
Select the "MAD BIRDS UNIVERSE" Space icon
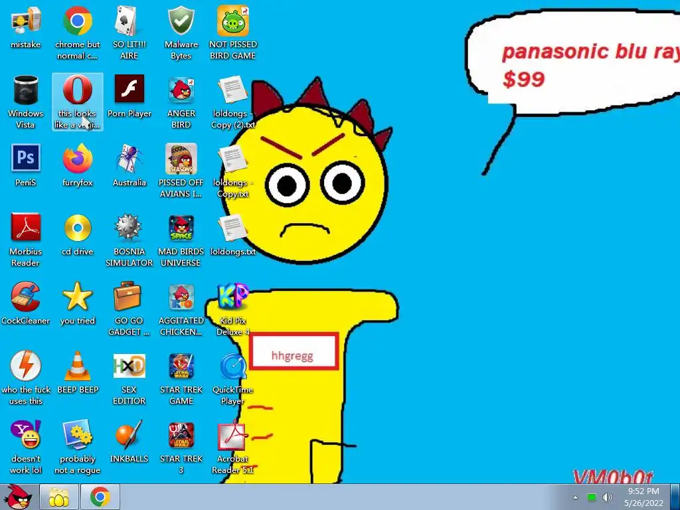(x=181, y=228)
